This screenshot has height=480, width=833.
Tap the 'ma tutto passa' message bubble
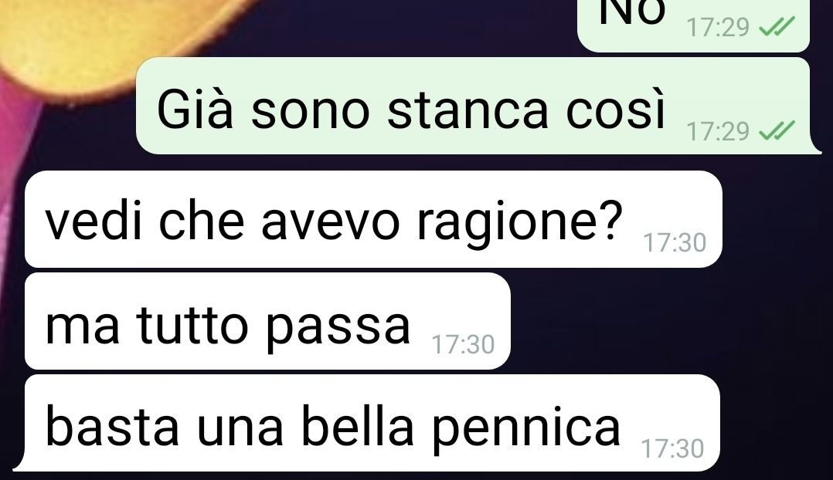tap(267, 321)
